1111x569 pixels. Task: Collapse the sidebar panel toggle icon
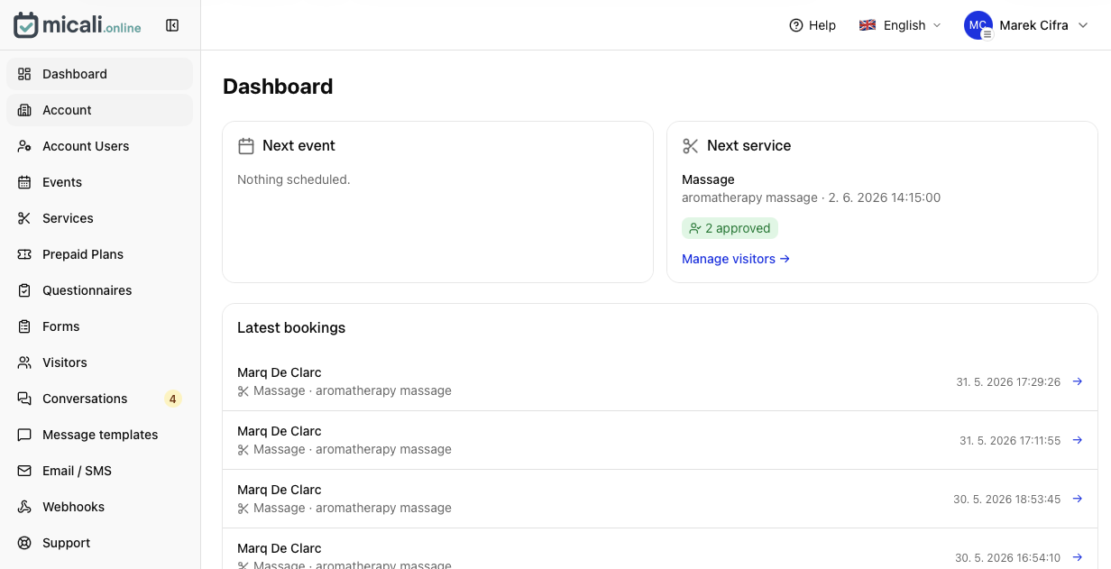tap(172, 25)
